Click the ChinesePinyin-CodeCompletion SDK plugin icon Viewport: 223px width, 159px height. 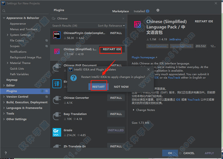coord(57,35)
